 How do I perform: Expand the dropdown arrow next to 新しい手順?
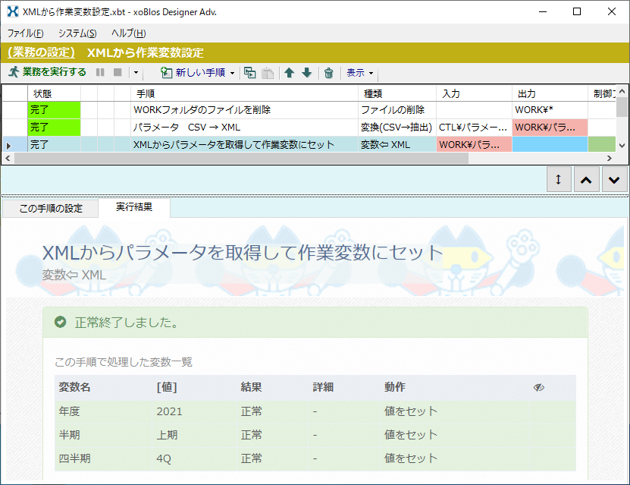(x=233, y=73)
